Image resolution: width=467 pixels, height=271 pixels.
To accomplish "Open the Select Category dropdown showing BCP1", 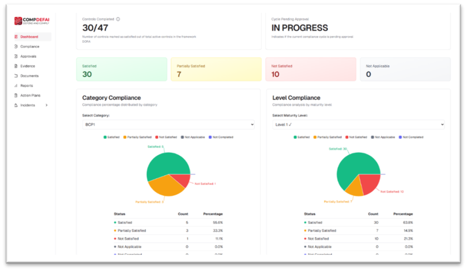I will pos(168,125).
